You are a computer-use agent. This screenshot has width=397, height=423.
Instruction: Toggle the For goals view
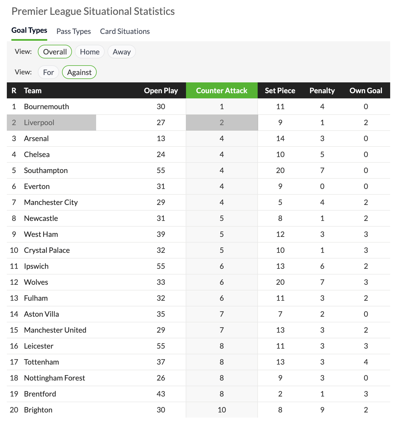(48, 72)
